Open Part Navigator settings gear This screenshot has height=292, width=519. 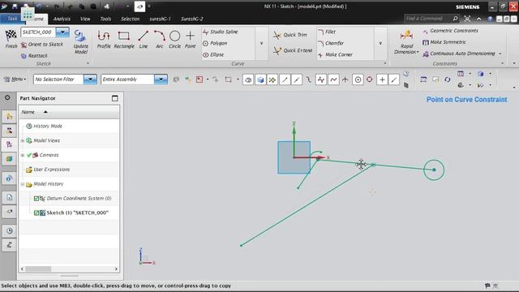point(7,97)
